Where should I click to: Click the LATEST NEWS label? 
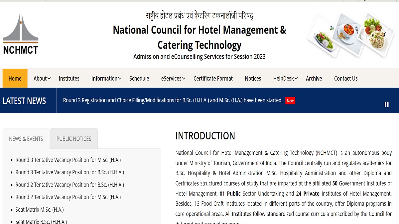pos(24,101)
